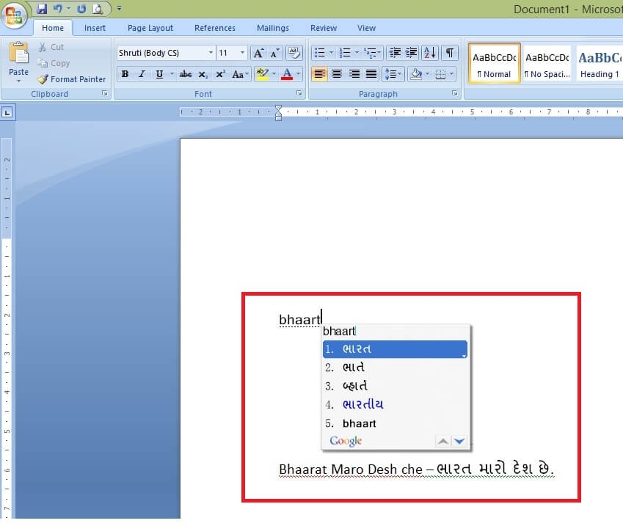Choose the 'bhaart' English suggestion
Viewport: 623px width, 526px height.
[x=359, y=423]
